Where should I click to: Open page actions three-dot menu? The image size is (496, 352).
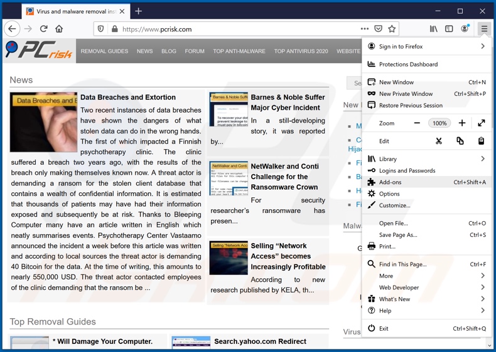pos(364,29)
